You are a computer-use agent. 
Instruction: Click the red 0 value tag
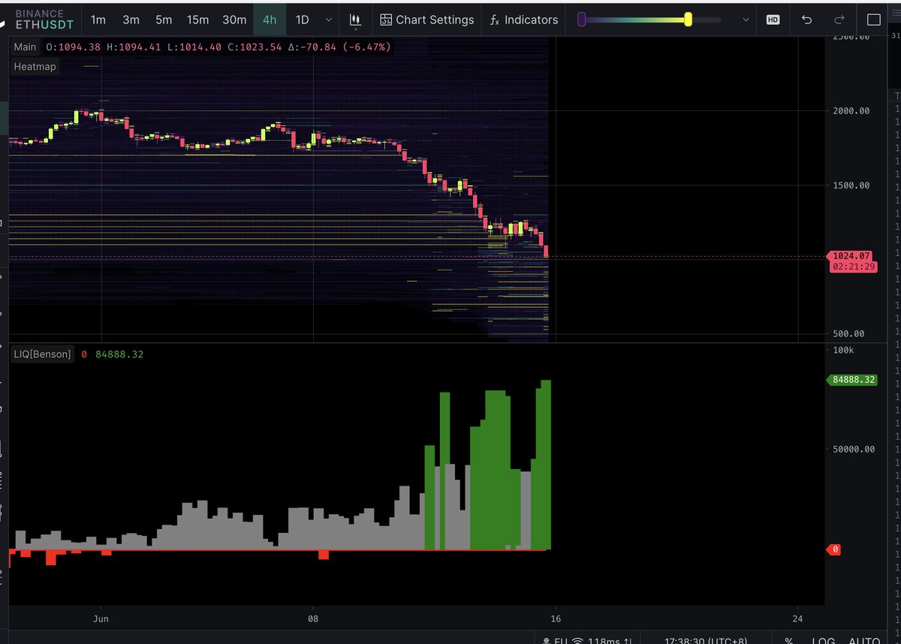(x=833, y=550)
